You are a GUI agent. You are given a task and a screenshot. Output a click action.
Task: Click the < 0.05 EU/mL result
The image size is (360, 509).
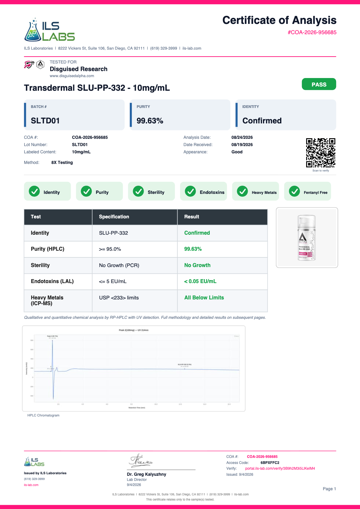[x=200, y=281]
